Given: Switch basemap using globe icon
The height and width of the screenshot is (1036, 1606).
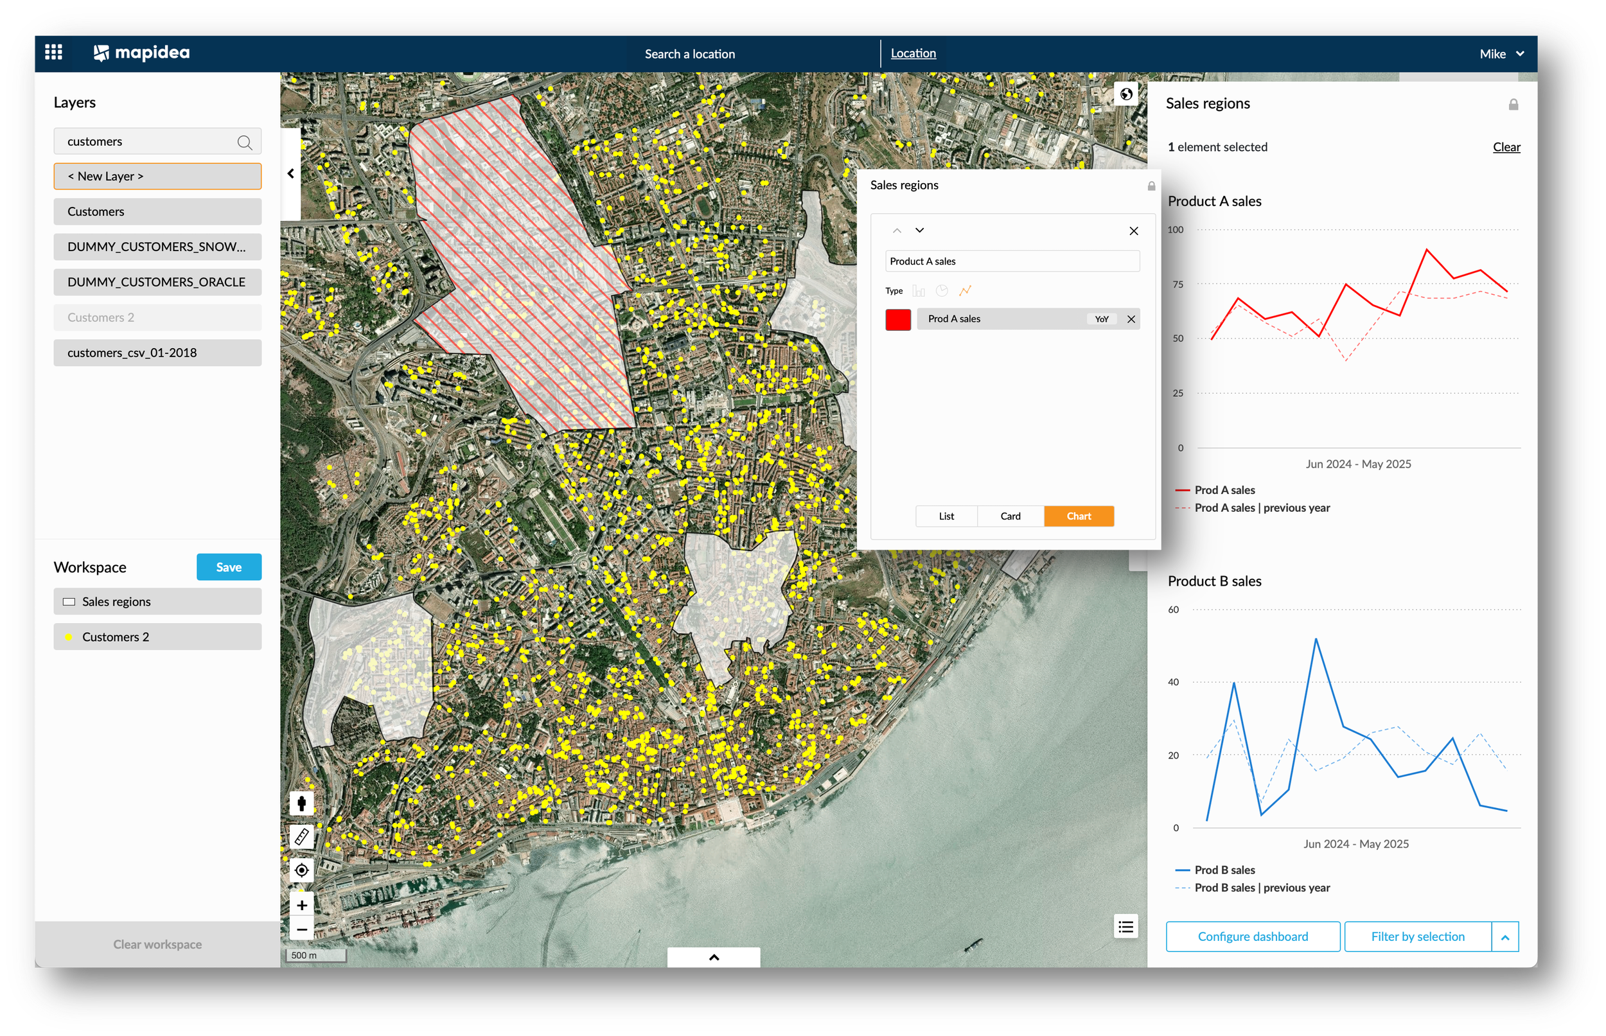Looking at the screenshot, I should [1125, 94].
